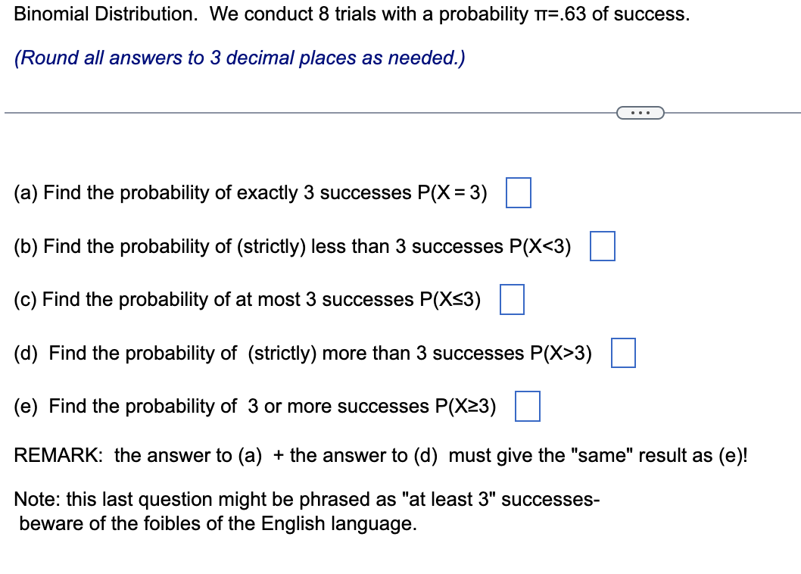Click the answer box for P(X>3)
The height and width of the screenshot is (574, 801).
coord(623,353)
